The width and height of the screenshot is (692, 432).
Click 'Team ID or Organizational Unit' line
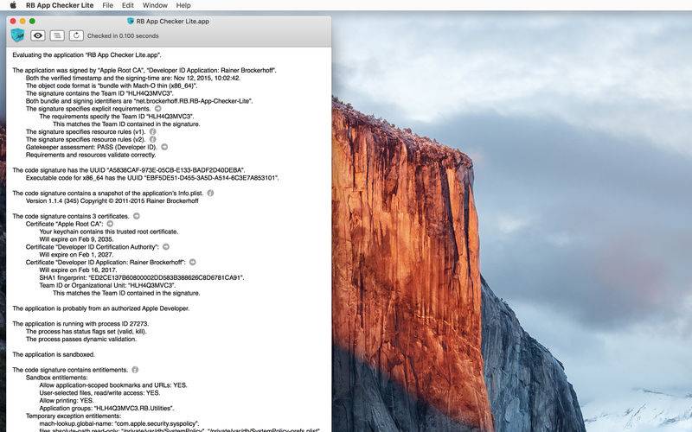coord(107,285)
